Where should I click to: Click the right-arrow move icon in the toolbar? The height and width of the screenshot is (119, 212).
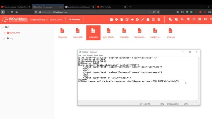click(x=132, y=20)
